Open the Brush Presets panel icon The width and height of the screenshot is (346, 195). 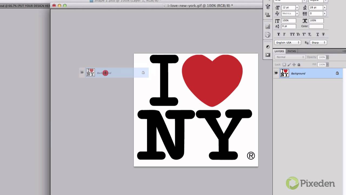coord(268,6)
